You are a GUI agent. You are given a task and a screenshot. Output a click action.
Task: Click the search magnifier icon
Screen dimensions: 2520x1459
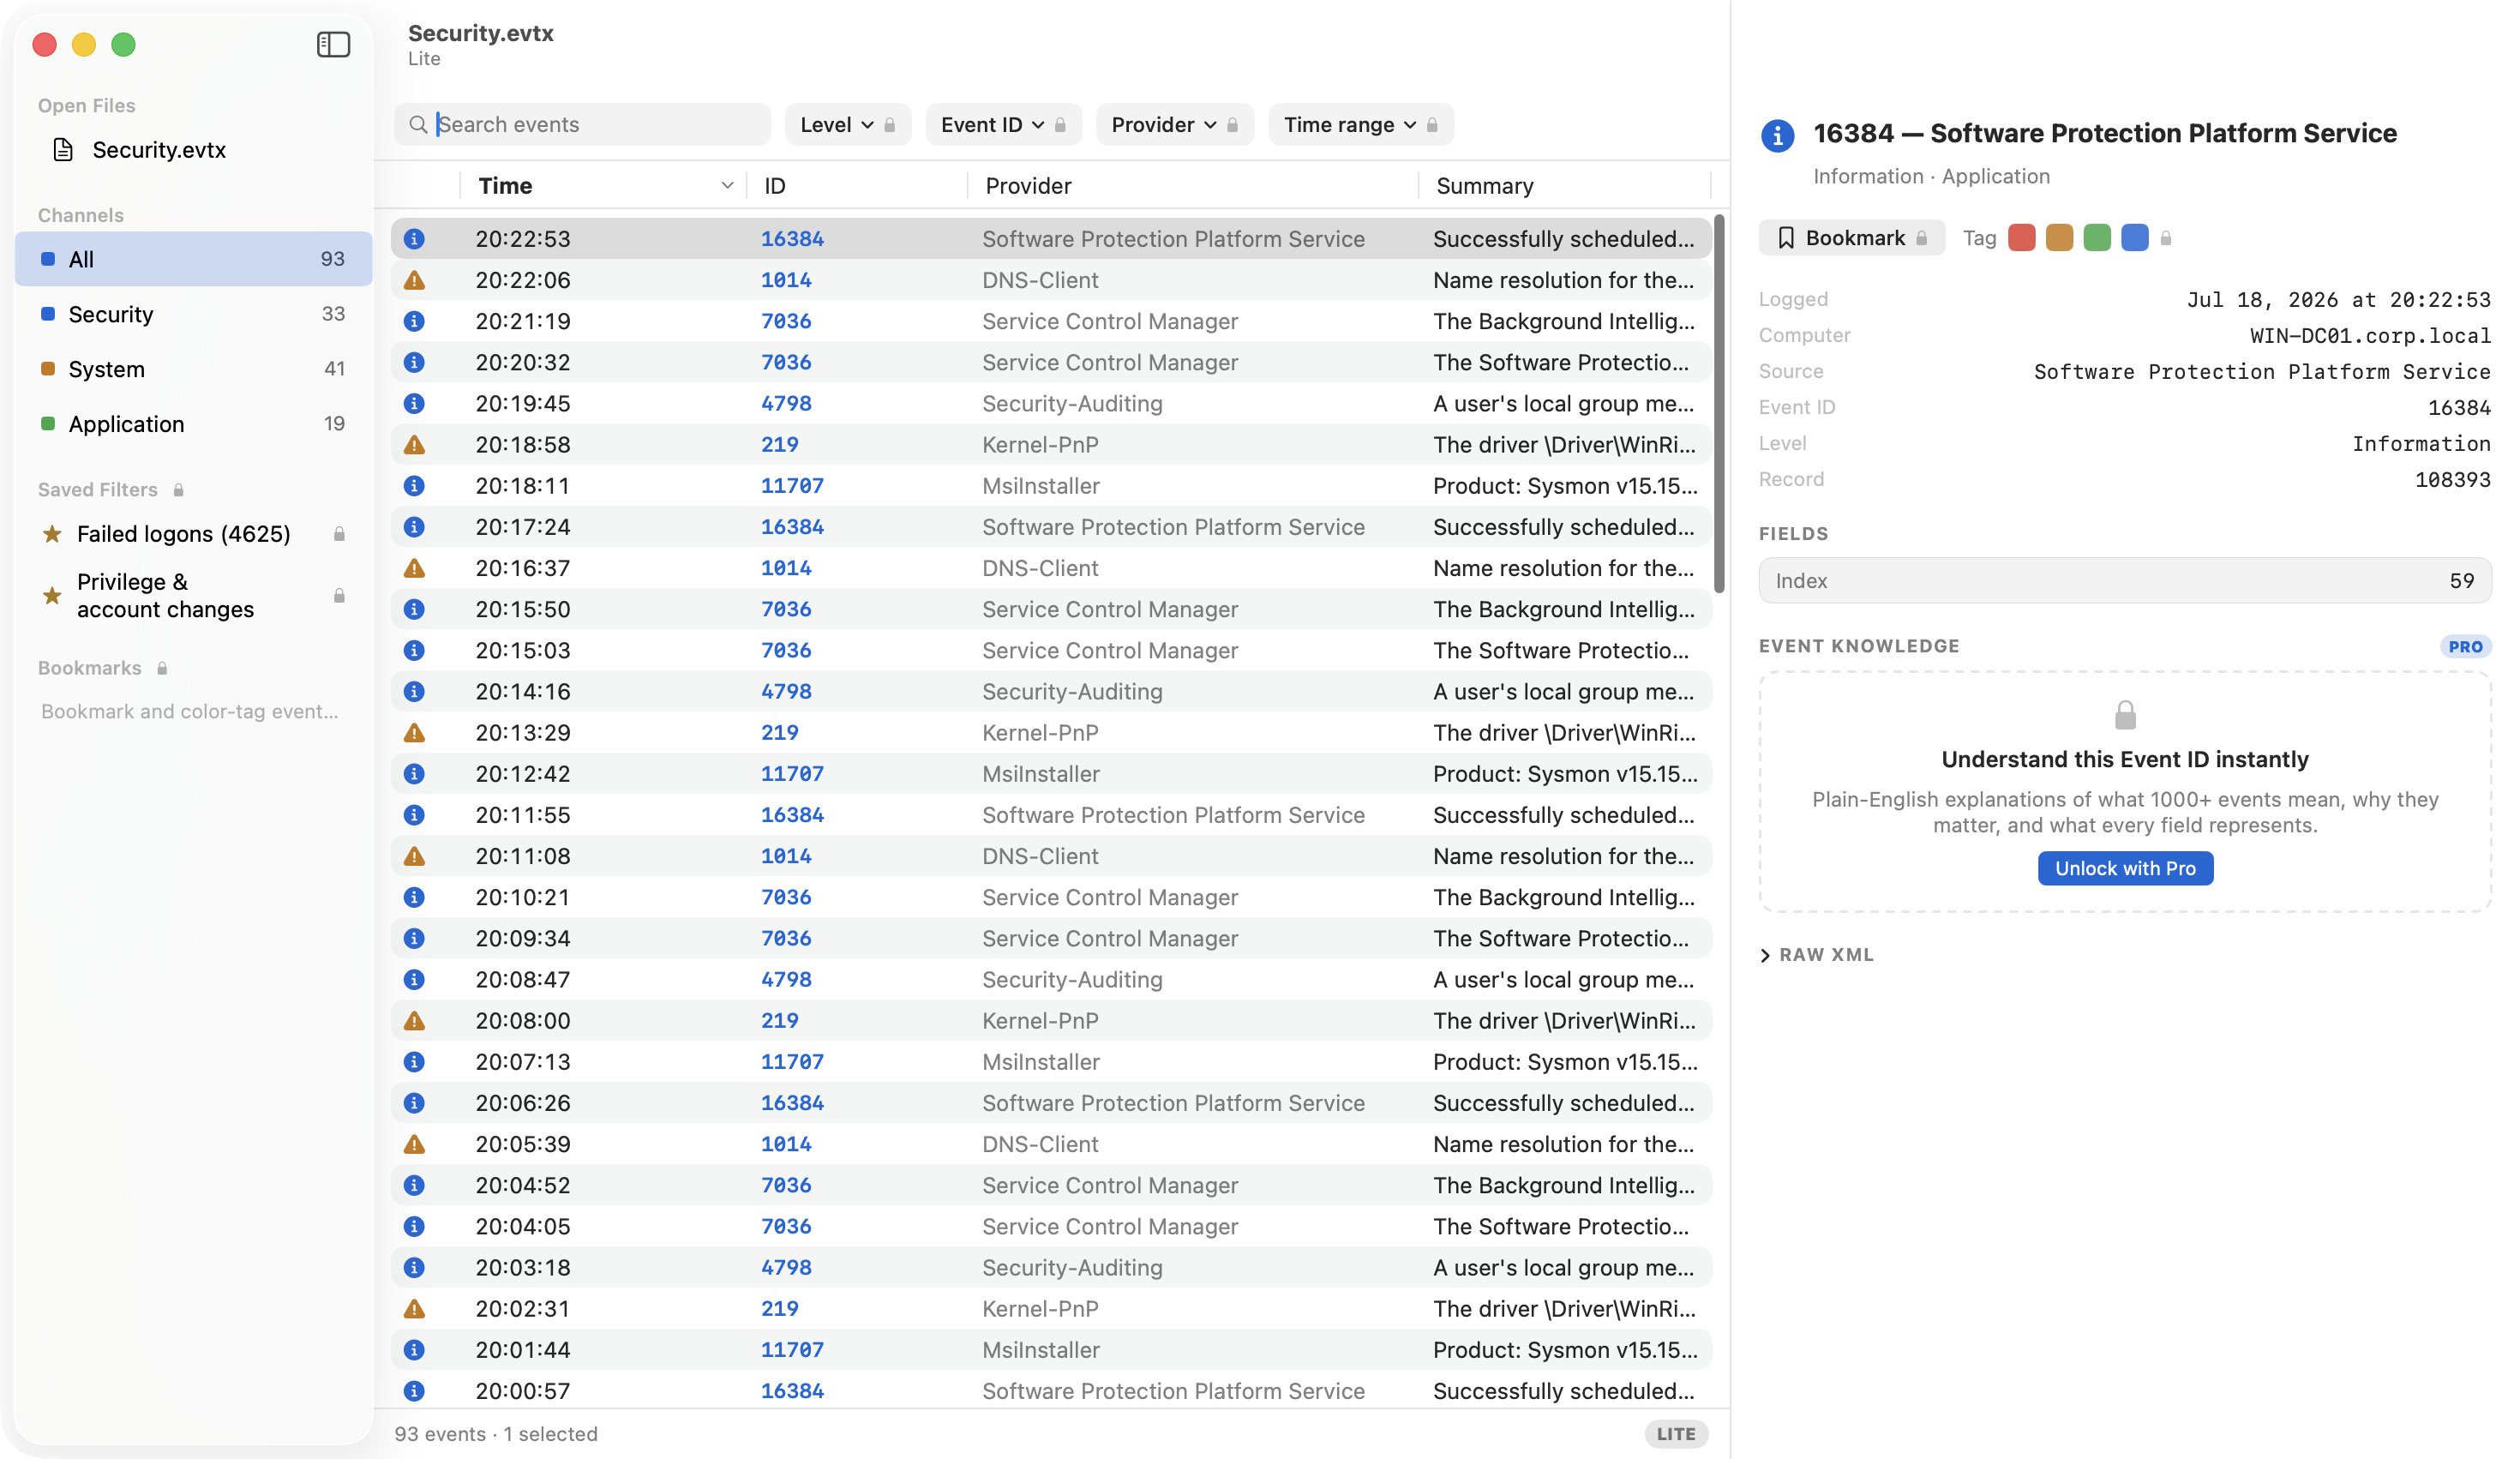click(418, 125)
